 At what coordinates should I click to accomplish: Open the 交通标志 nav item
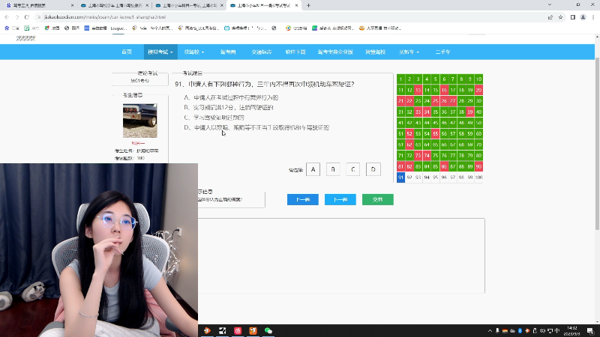(x=262, y=52)
